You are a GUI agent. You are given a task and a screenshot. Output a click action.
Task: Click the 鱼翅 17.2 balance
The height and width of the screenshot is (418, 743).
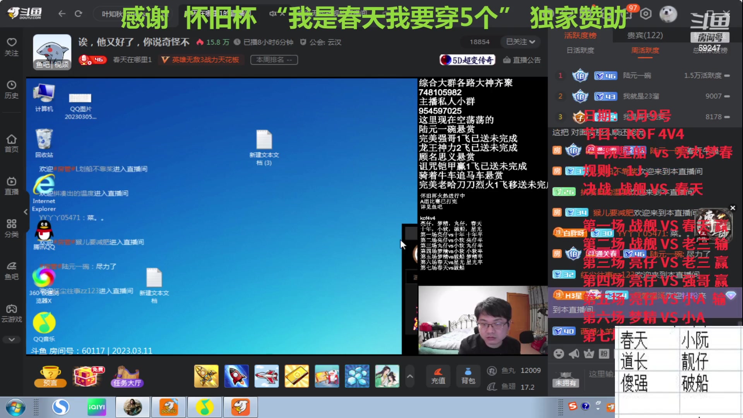coord(511,387)
